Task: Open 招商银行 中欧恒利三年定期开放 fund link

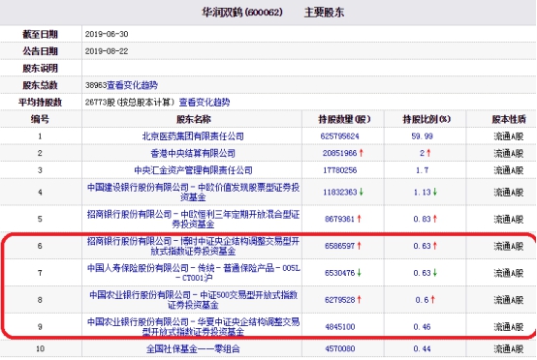Action: pos(193,219)
